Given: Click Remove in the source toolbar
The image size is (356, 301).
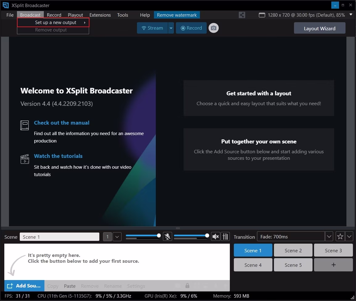Looking at the screenshot, I should coord(90,286).
